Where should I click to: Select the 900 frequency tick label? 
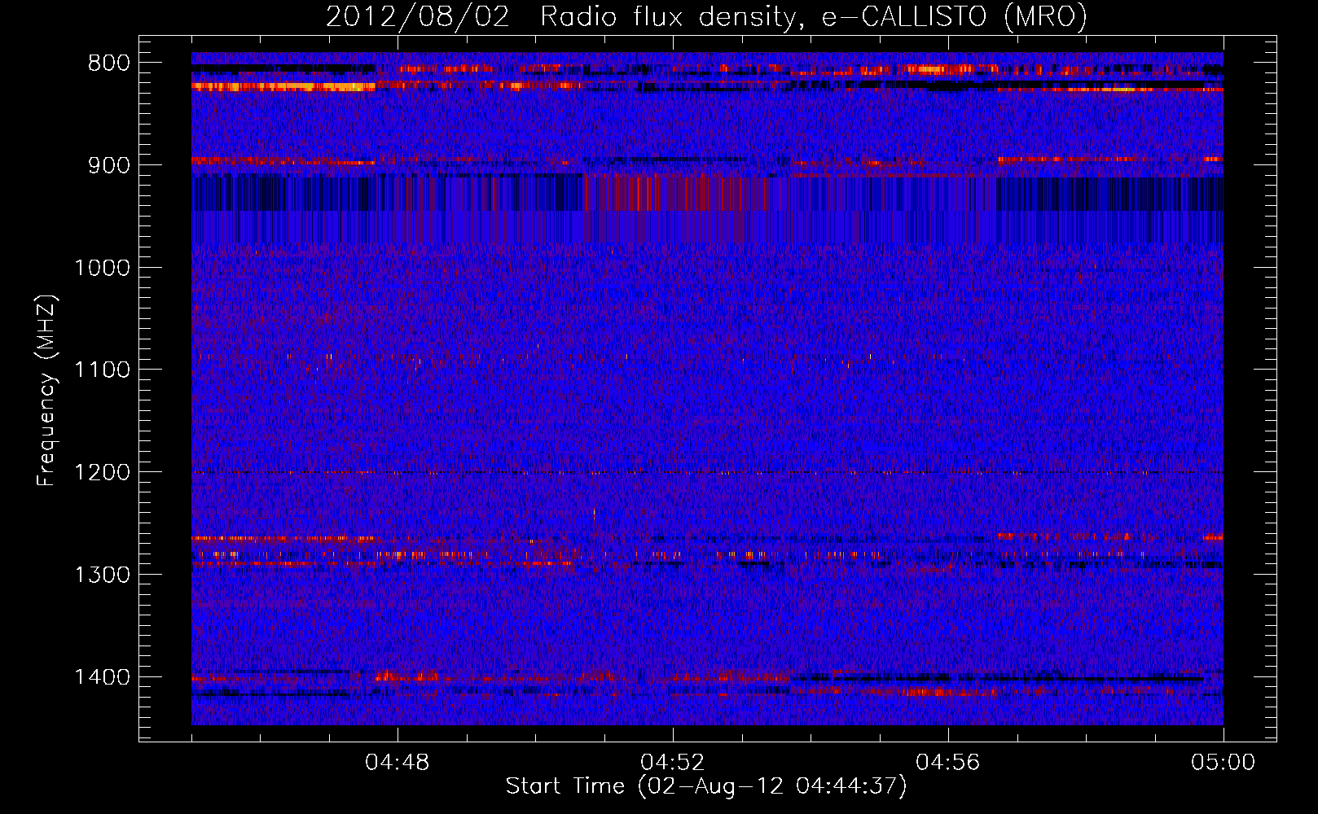click(x=109, y=165)
